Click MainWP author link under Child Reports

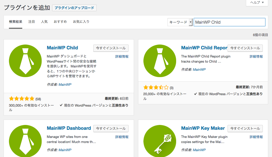pyautogui.click(x=199, y=70)
